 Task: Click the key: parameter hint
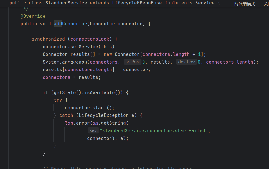(x=93, y=130)
